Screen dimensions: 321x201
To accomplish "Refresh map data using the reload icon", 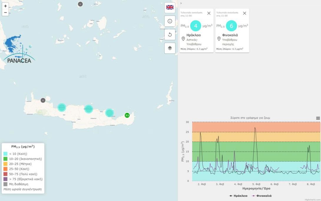I will click(x=169, y=34).
